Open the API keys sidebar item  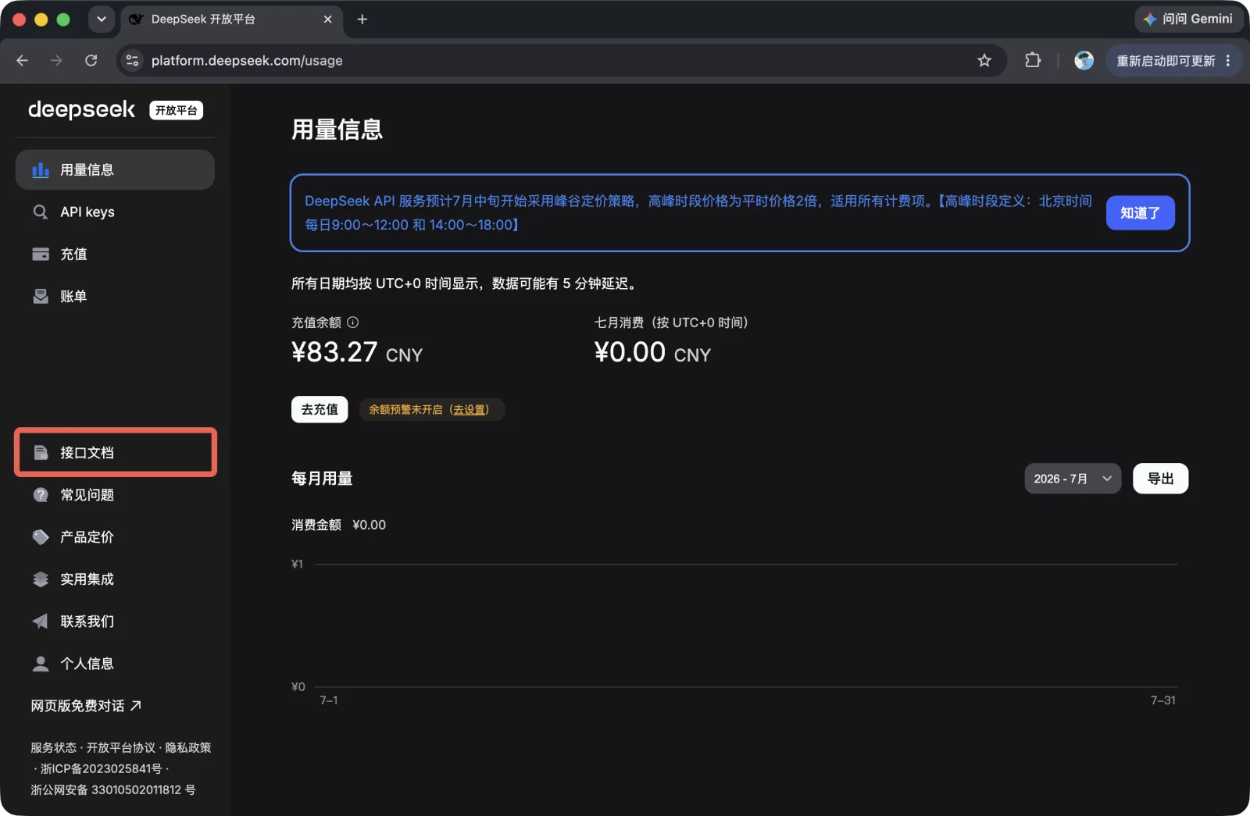click(x=115, y=212)
